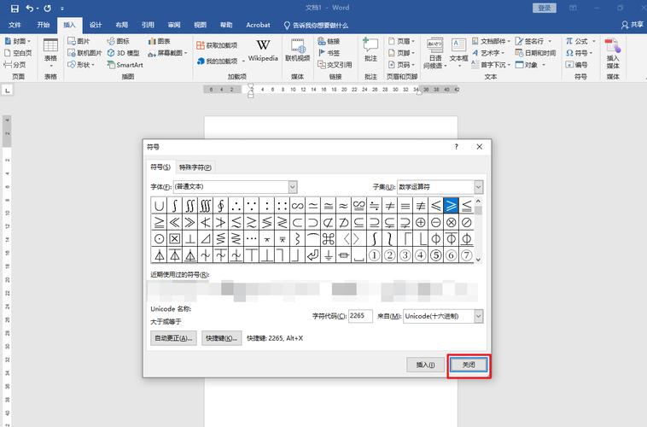Open Wikipedia add-in
Image resolution: width=647 pixels, height=427 pixels.
[x=263, y=50]
